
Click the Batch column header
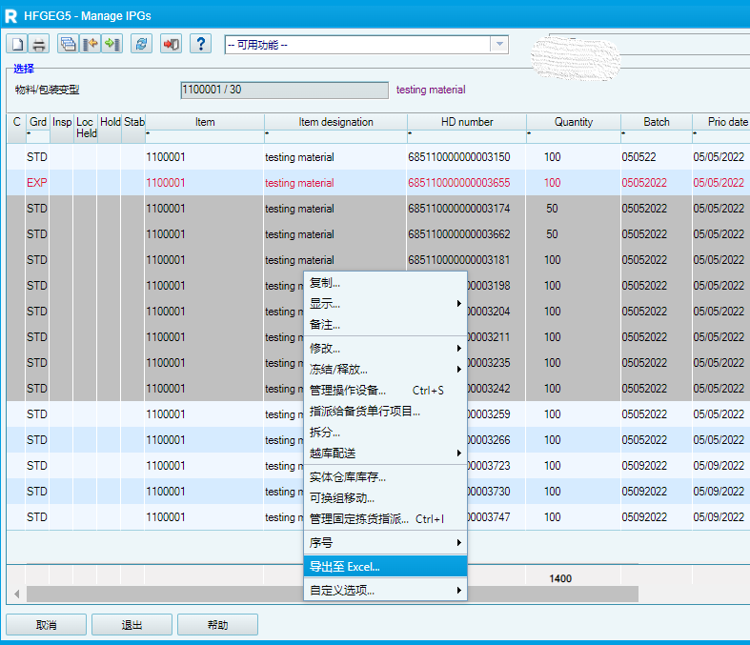[x=657, y=122]
